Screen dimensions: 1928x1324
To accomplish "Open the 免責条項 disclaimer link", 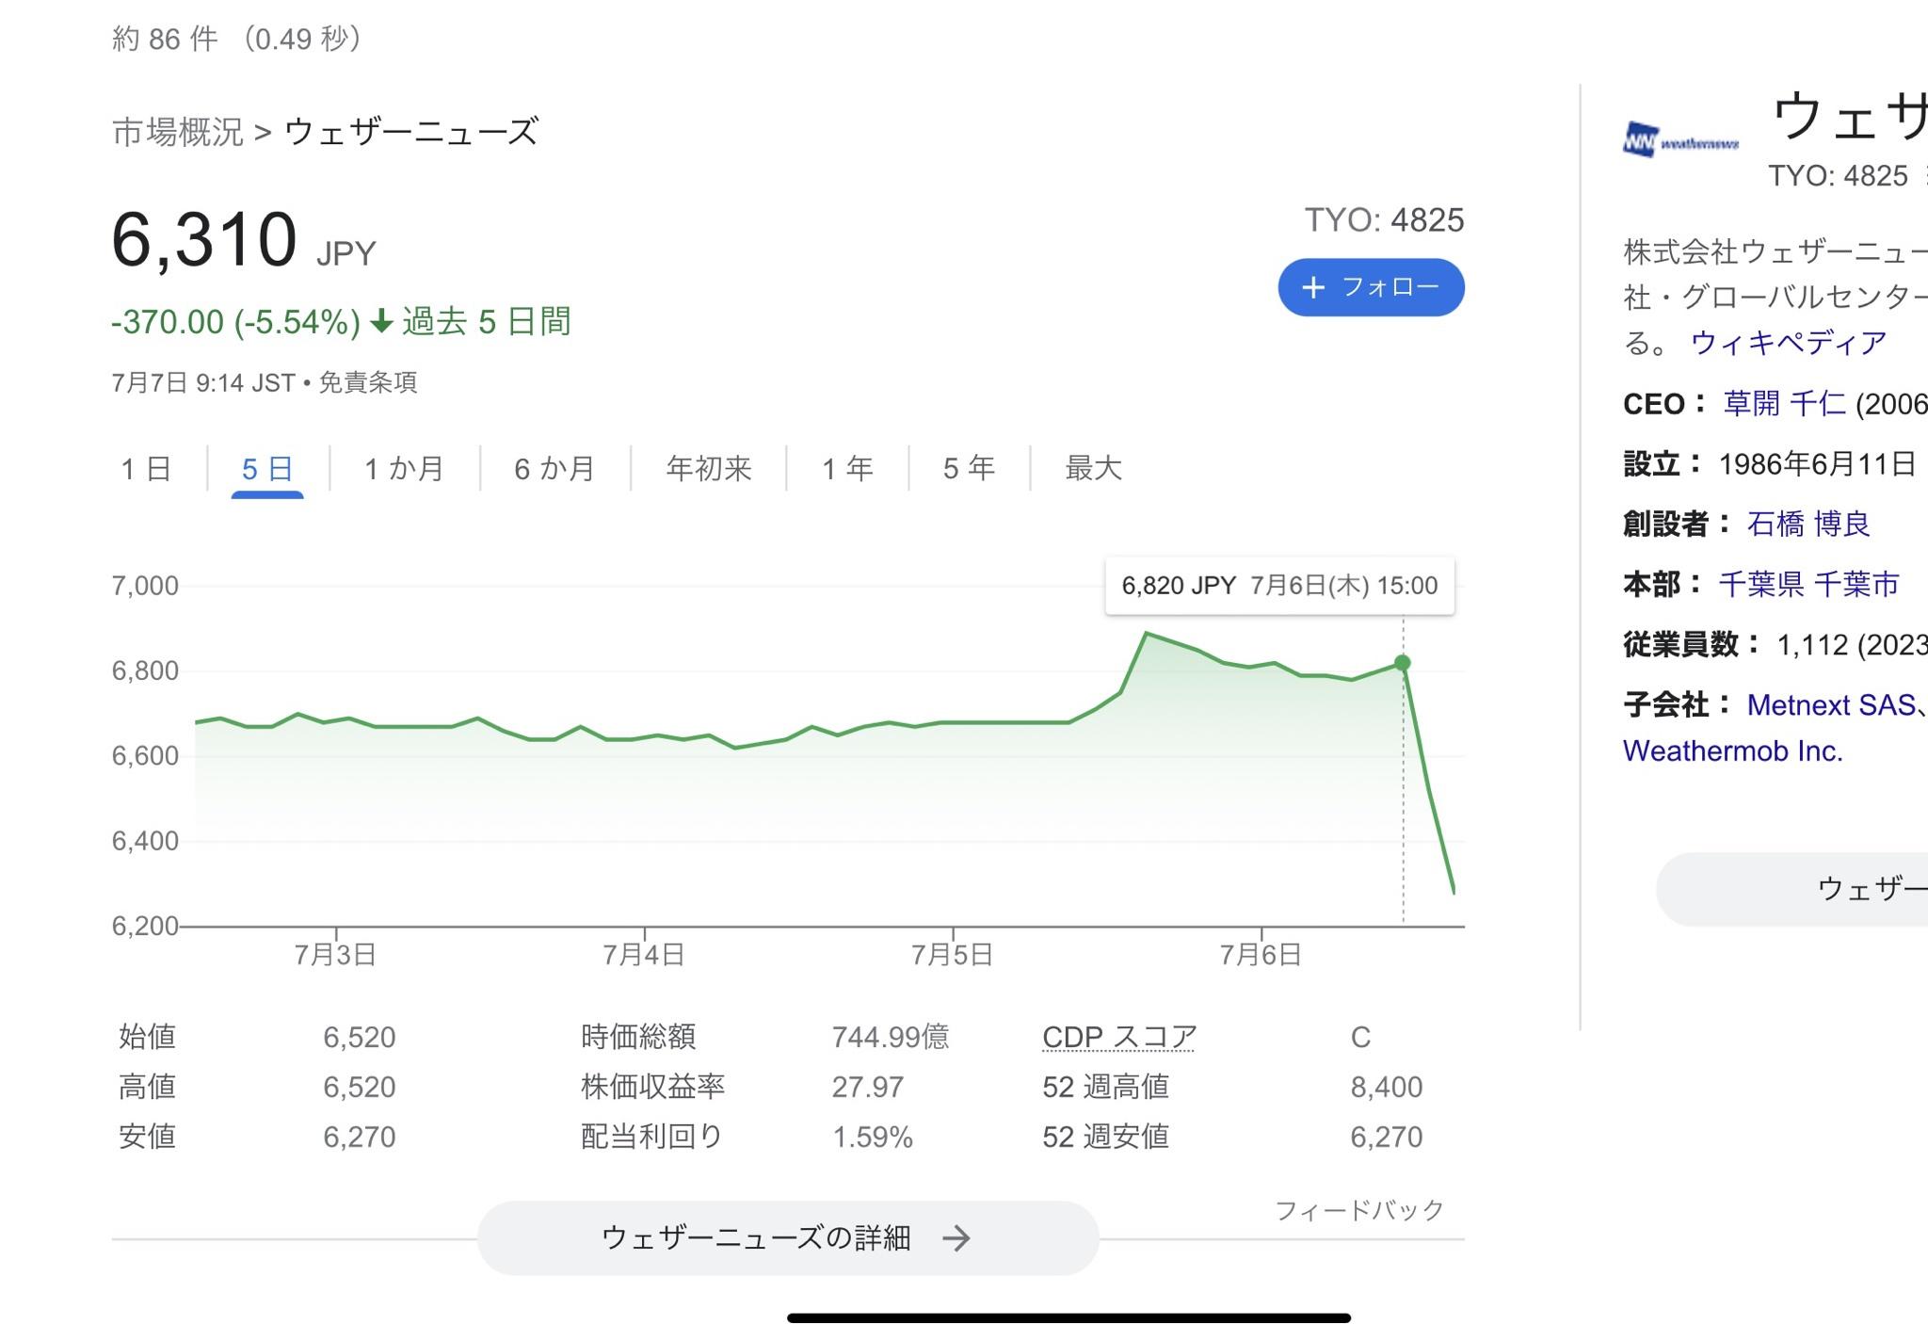I will pyautogui.click(x=368, y=382).
